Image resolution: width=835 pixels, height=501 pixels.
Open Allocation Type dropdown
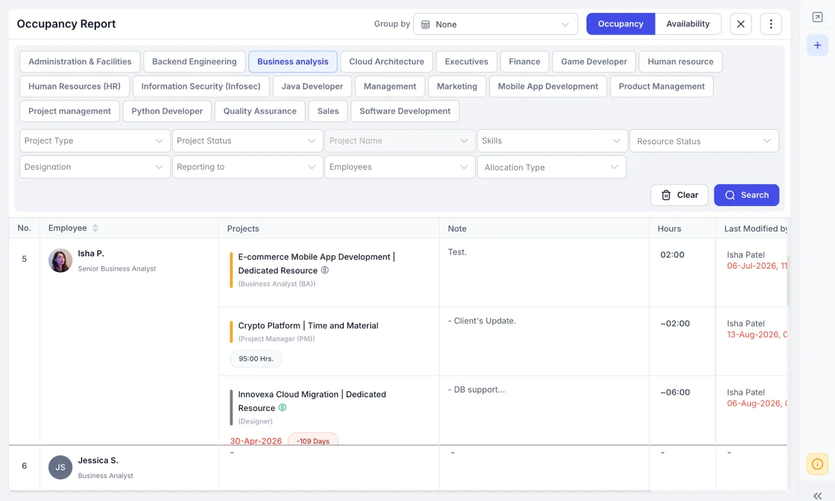(552, 167)
